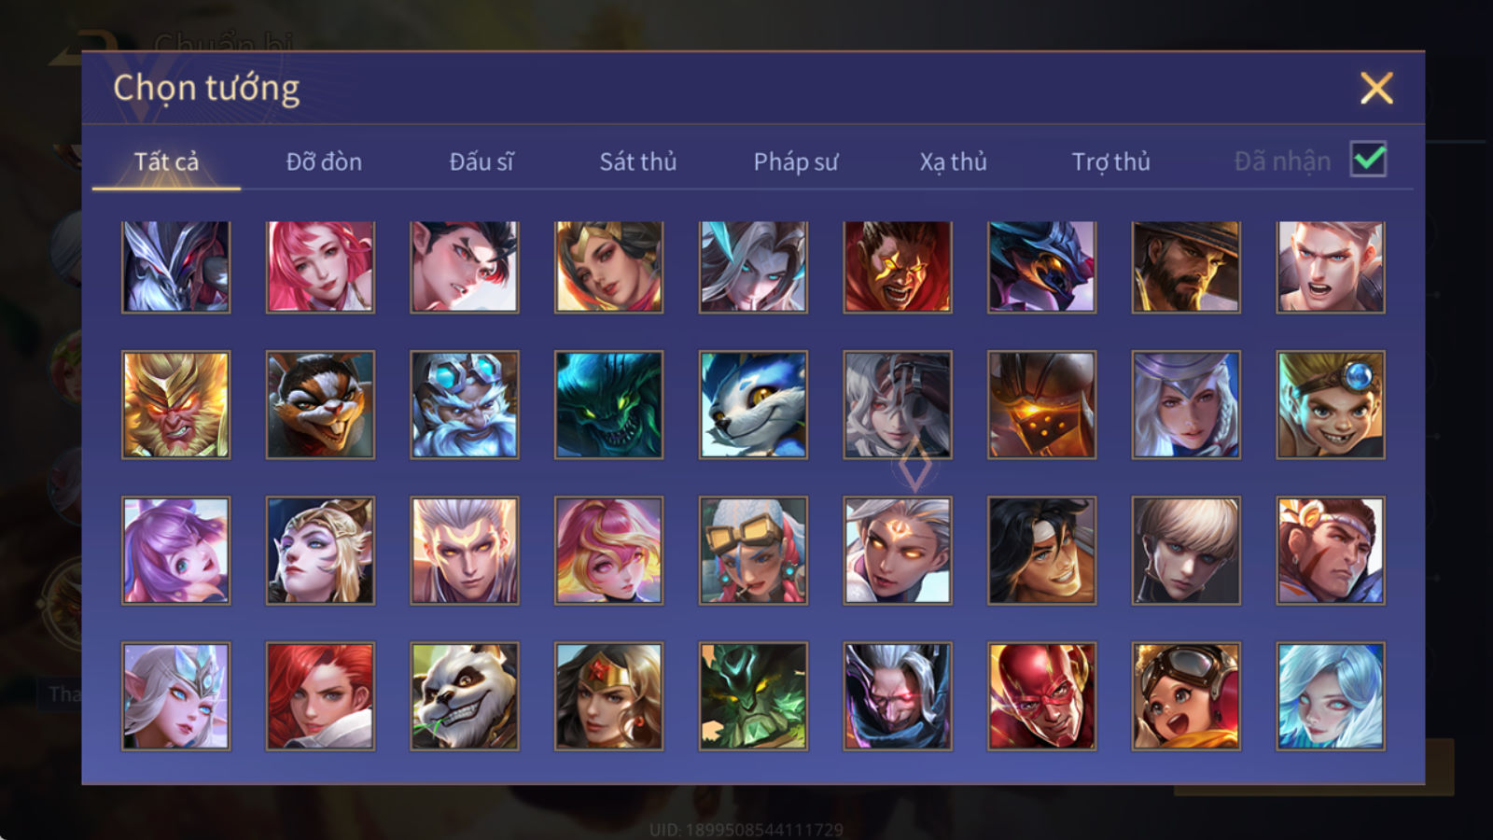Viewport: 1493px width, 840px height.
Task: Pick the purple-haired chibi girl hero
Action: click(x=175, y=551)
